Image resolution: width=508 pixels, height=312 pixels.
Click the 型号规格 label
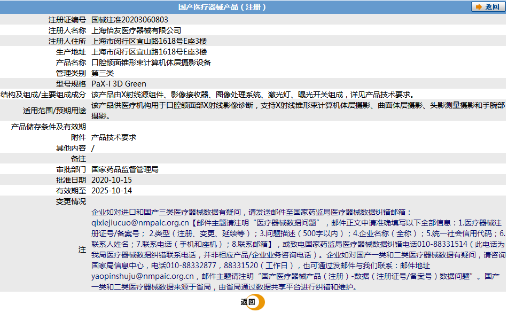pyautogui.click(x=71, y=84)
